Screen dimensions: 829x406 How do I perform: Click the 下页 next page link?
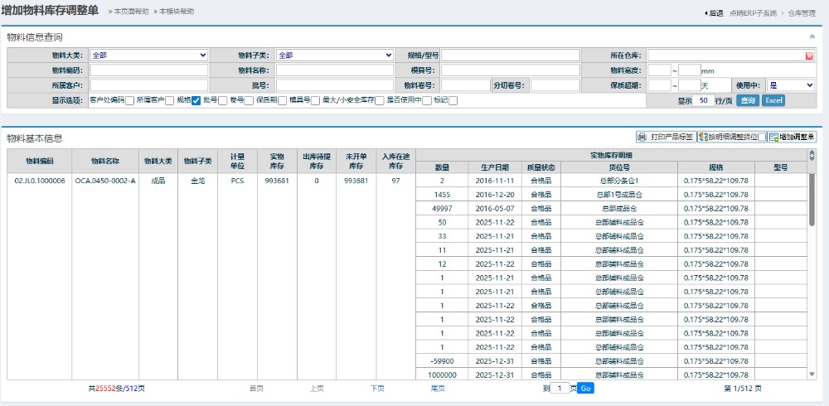click(377, 388)
